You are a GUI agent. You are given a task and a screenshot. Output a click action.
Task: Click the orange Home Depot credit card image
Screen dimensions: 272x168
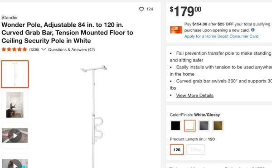[x=176, y=30]
